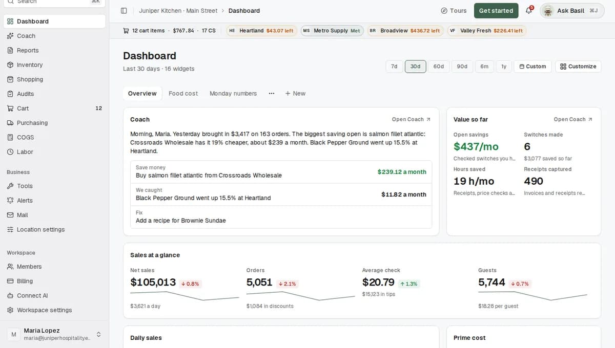The height and width of the screenshot is (348, 615).
Task: Click the $437/mo open savings value
Action: (x=476, y=147)
